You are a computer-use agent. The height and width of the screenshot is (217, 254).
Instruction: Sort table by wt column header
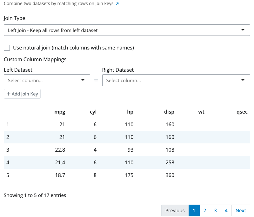(201, 112)
